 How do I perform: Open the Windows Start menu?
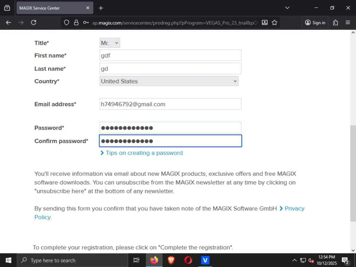(x=8, y=260)
